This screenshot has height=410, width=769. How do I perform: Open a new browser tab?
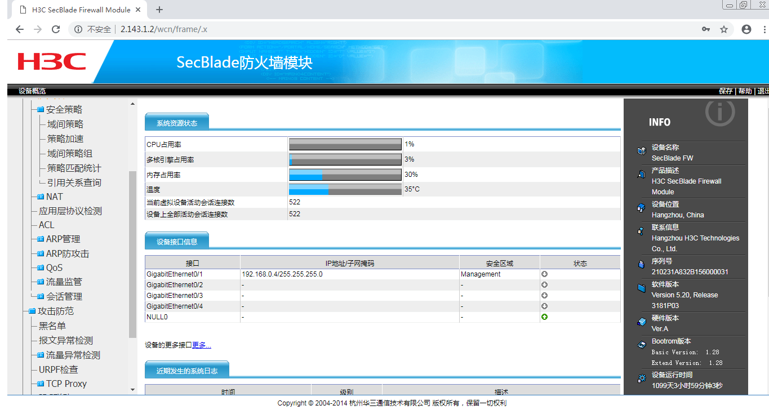pyautogui.click(x=159, y=10)
